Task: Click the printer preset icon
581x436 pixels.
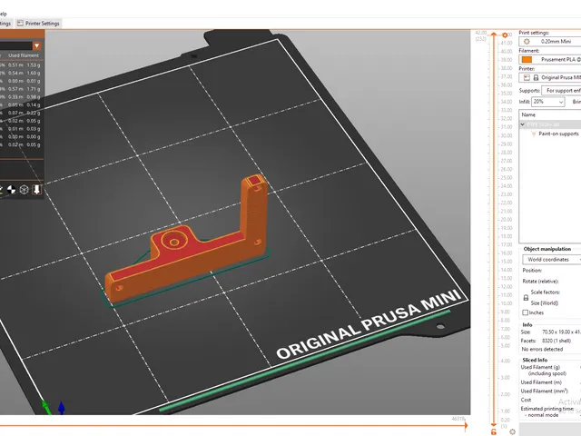Action: coord(527,77)
